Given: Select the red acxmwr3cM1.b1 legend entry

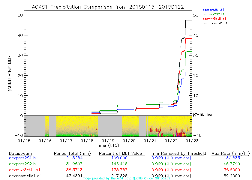Looking at the screenshot, I should pyautogui.click(x=214, y=19).
